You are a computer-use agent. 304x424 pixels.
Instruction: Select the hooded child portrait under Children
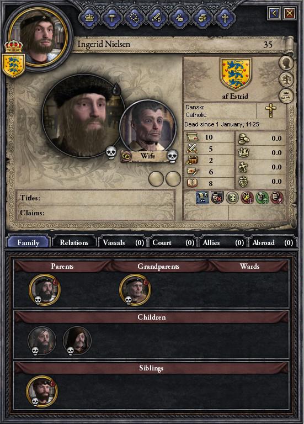77,341
